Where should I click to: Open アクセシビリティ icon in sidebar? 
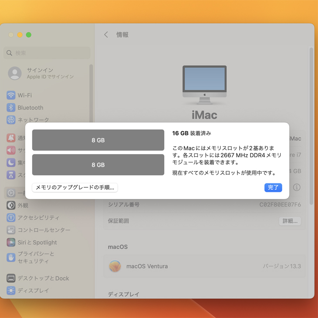tap(11, 217)
